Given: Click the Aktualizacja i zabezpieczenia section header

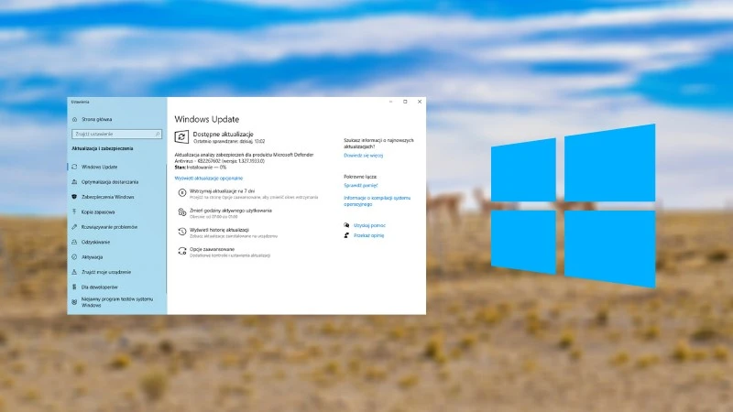Looking at the screenshot, I should 103,148.
